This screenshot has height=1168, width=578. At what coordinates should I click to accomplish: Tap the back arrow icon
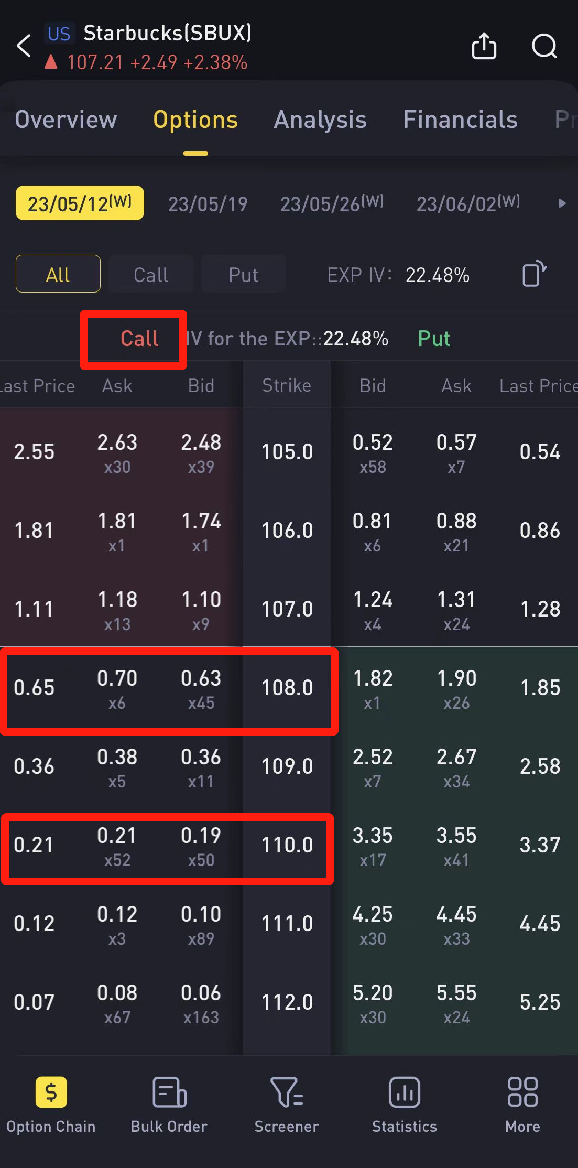point(24,46)
